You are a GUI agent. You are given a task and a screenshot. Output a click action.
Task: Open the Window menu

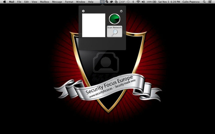pyautogui.click(x=81, y=2)
